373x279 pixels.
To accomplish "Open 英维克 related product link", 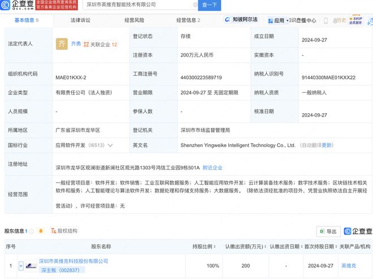I will pos(349,265).
